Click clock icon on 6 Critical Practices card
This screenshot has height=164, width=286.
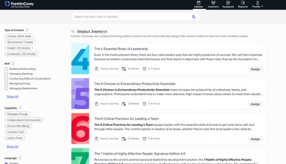[x=145, y=138]
